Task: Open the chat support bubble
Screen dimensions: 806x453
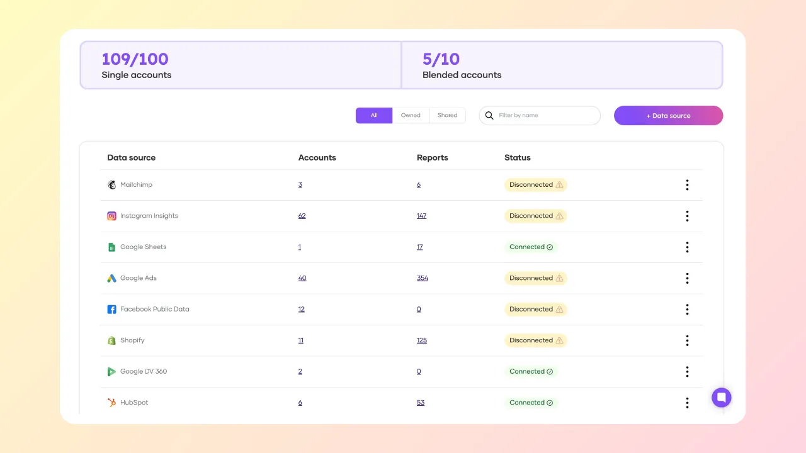Action: [721, 397]
